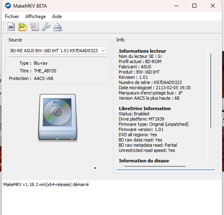Click 'Status: Enabled' line
This screenshot has height=215, width=224.
[134, 114]
